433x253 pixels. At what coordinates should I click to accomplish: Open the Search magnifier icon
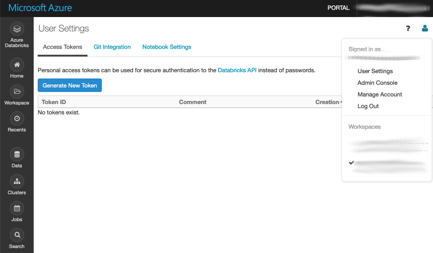point(17,235)
